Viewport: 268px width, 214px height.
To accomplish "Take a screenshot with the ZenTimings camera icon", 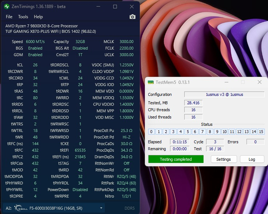I will (133, 17).
